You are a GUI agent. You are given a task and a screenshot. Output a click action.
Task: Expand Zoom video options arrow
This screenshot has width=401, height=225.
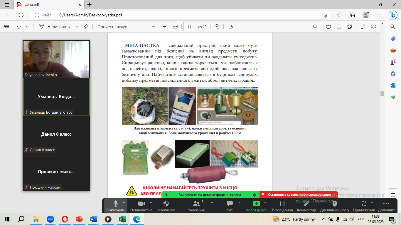click(x=151, y=202)
